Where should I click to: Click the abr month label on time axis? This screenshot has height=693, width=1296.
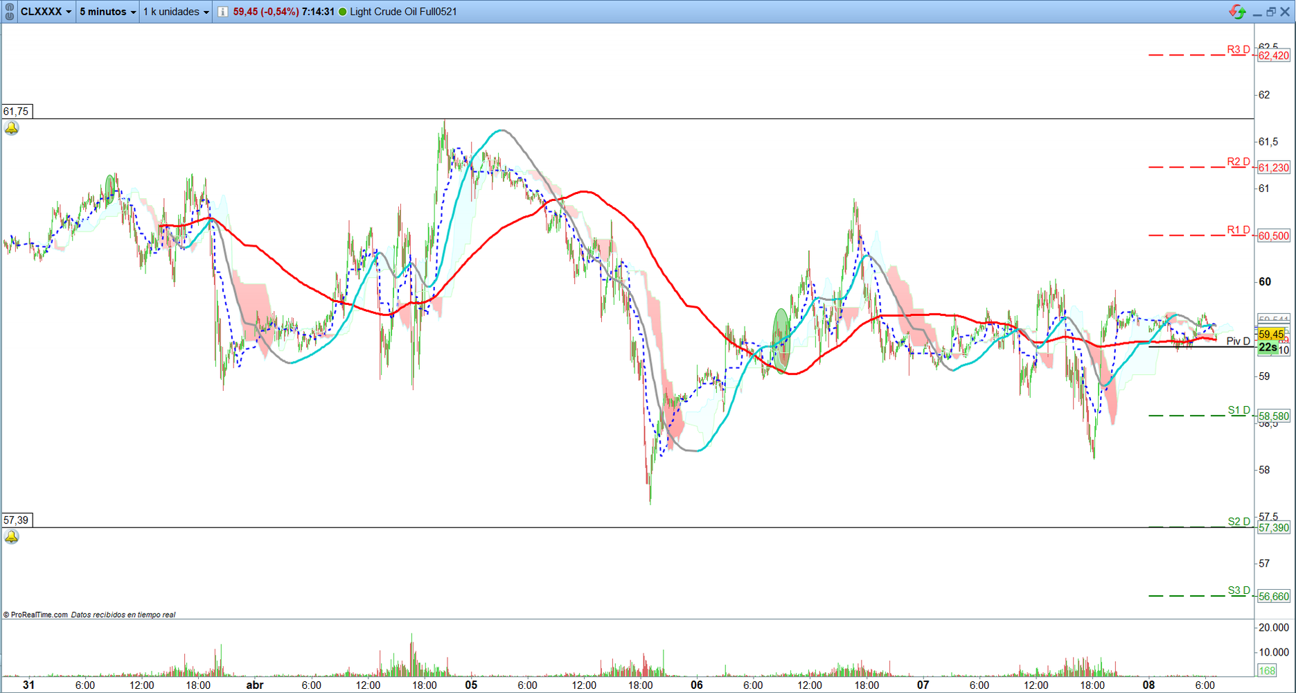(x=255, y=685)
